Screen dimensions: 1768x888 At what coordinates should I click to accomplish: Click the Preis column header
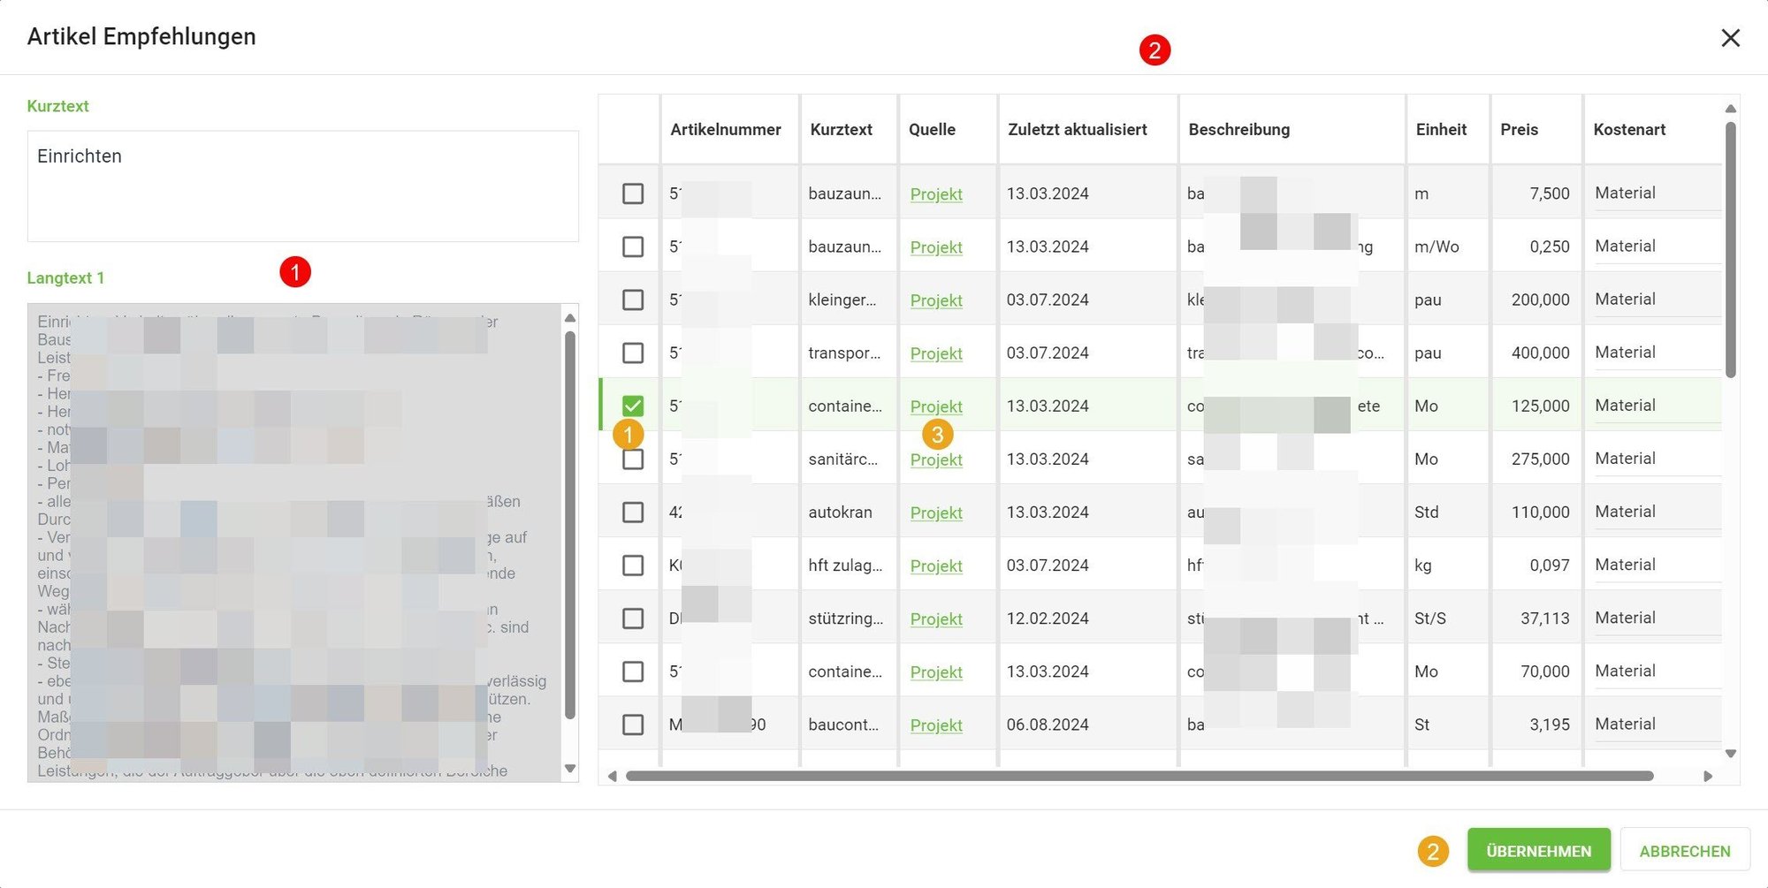pos(1519,130)
